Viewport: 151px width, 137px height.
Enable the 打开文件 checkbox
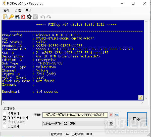coord(5,114)
